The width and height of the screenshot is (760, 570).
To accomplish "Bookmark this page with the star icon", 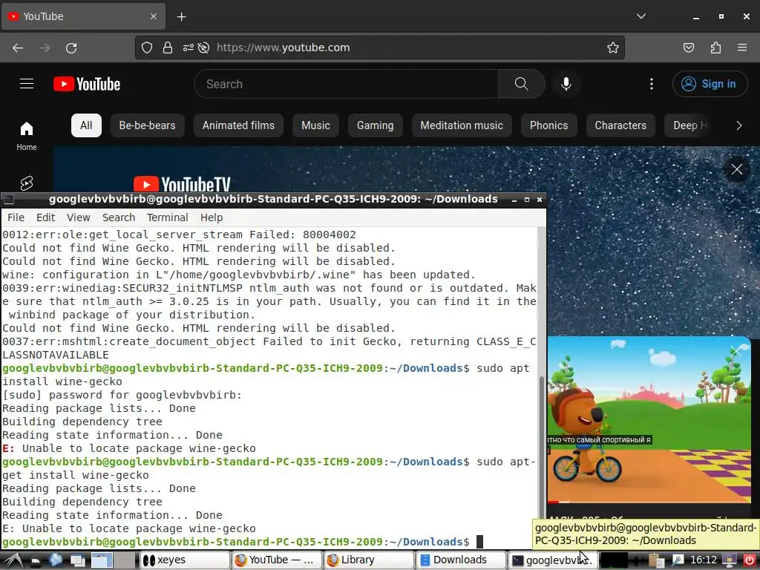I will point(612,47).
